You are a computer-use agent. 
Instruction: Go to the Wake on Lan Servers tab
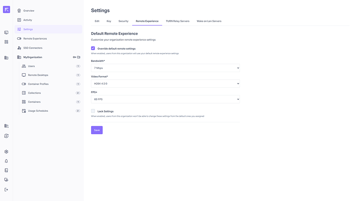click(x=209, y=21)
